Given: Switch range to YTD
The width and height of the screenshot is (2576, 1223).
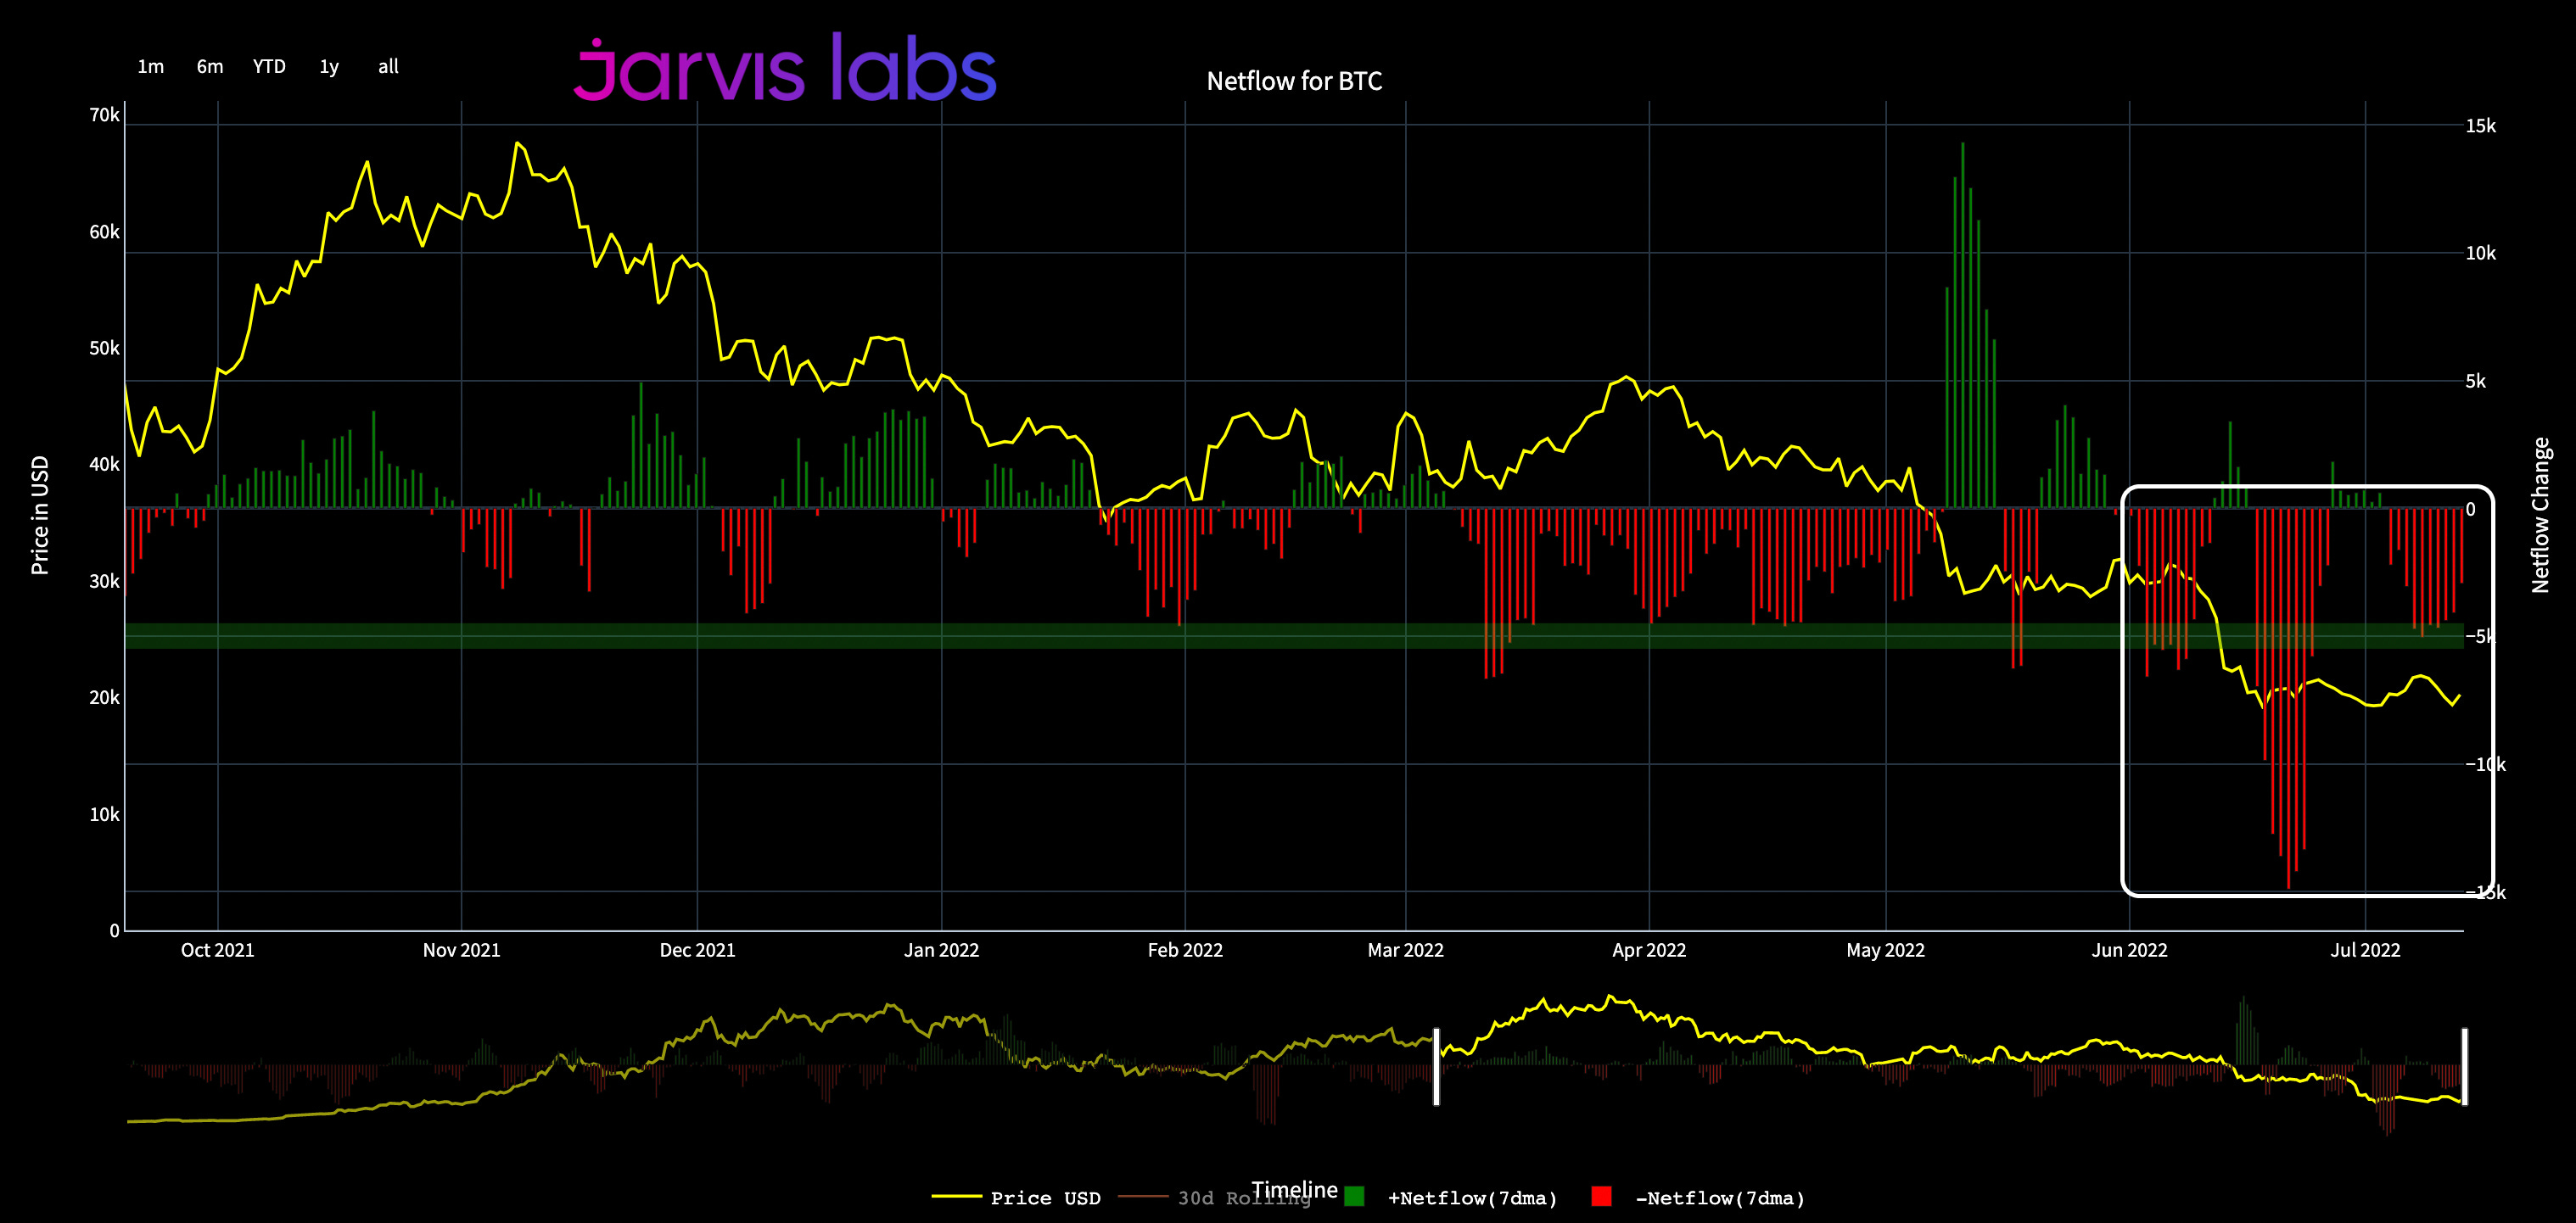Looking at the screenshot, I should click(x=269, y=67).
